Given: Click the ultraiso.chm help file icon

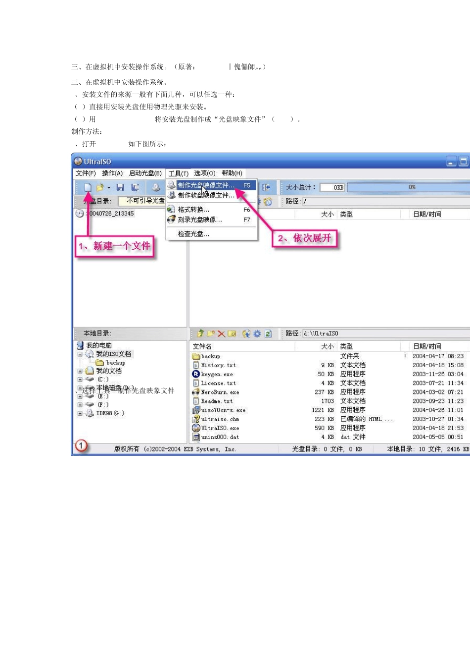Looking at the screenshot, I should pyautogui.click(x=196, y=419).
